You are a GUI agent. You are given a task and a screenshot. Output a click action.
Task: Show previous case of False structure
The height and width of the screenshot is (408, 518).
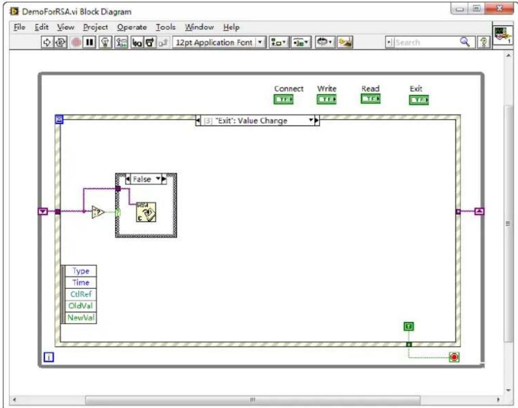tap(128, 179)
